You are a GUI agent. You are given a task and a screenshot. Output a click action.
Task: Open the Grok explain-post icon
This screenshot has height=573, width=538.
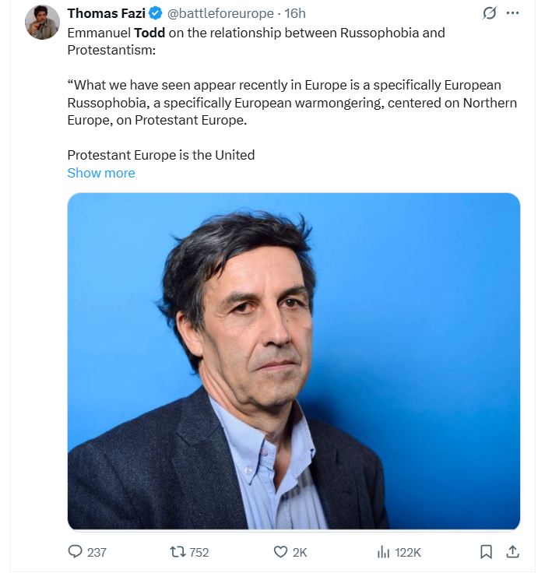[490, 13]
